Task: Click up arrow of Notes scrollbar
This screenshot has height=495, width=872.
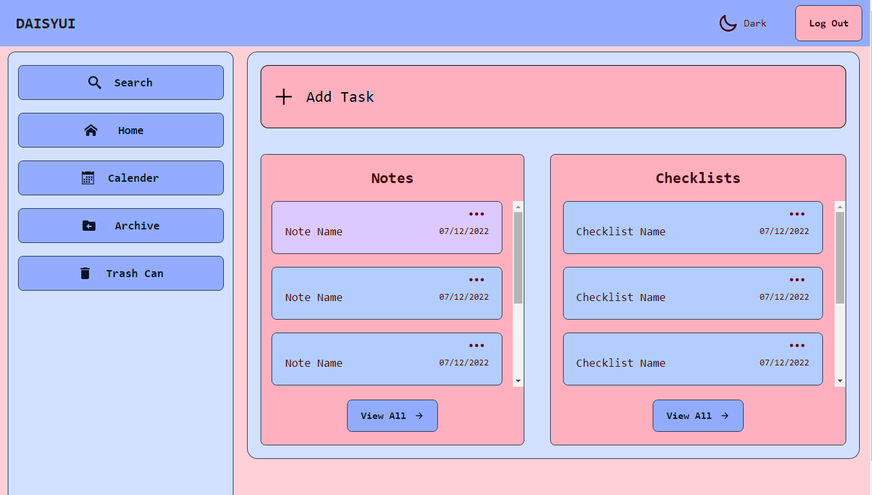Action: point(518,206)
